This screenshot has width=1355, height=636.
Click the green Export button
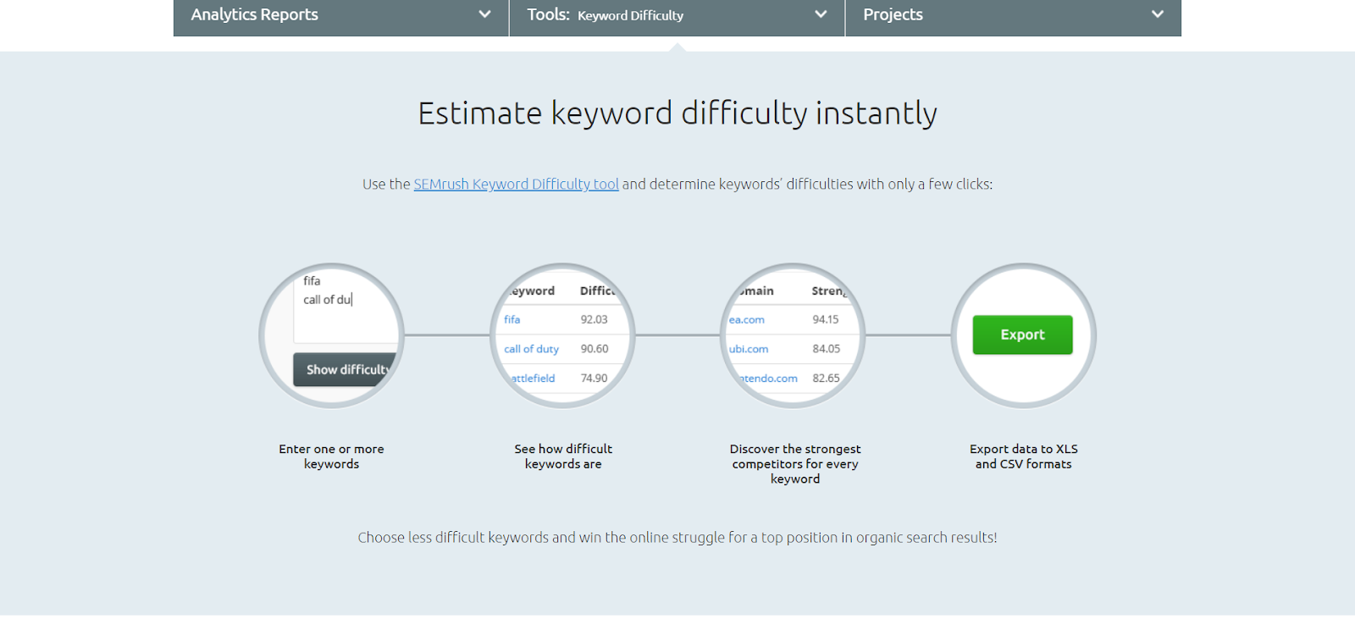[1022, 335]
